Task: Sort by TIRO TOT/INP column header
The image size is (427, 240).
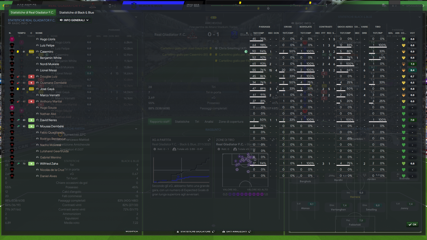Action: click(378, 33)
